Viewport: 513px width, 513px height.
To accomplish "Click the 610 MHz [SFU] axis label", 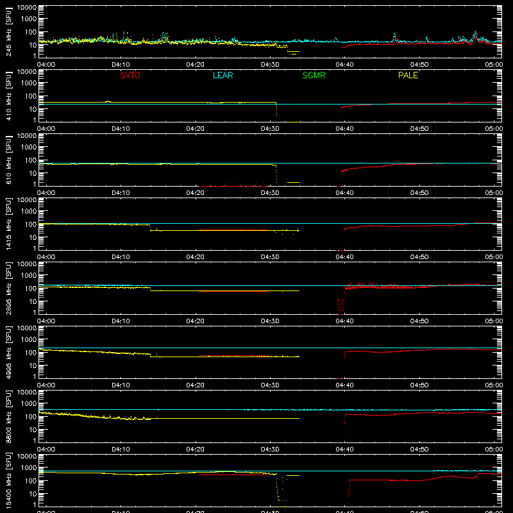I will (x=9, y=160).
